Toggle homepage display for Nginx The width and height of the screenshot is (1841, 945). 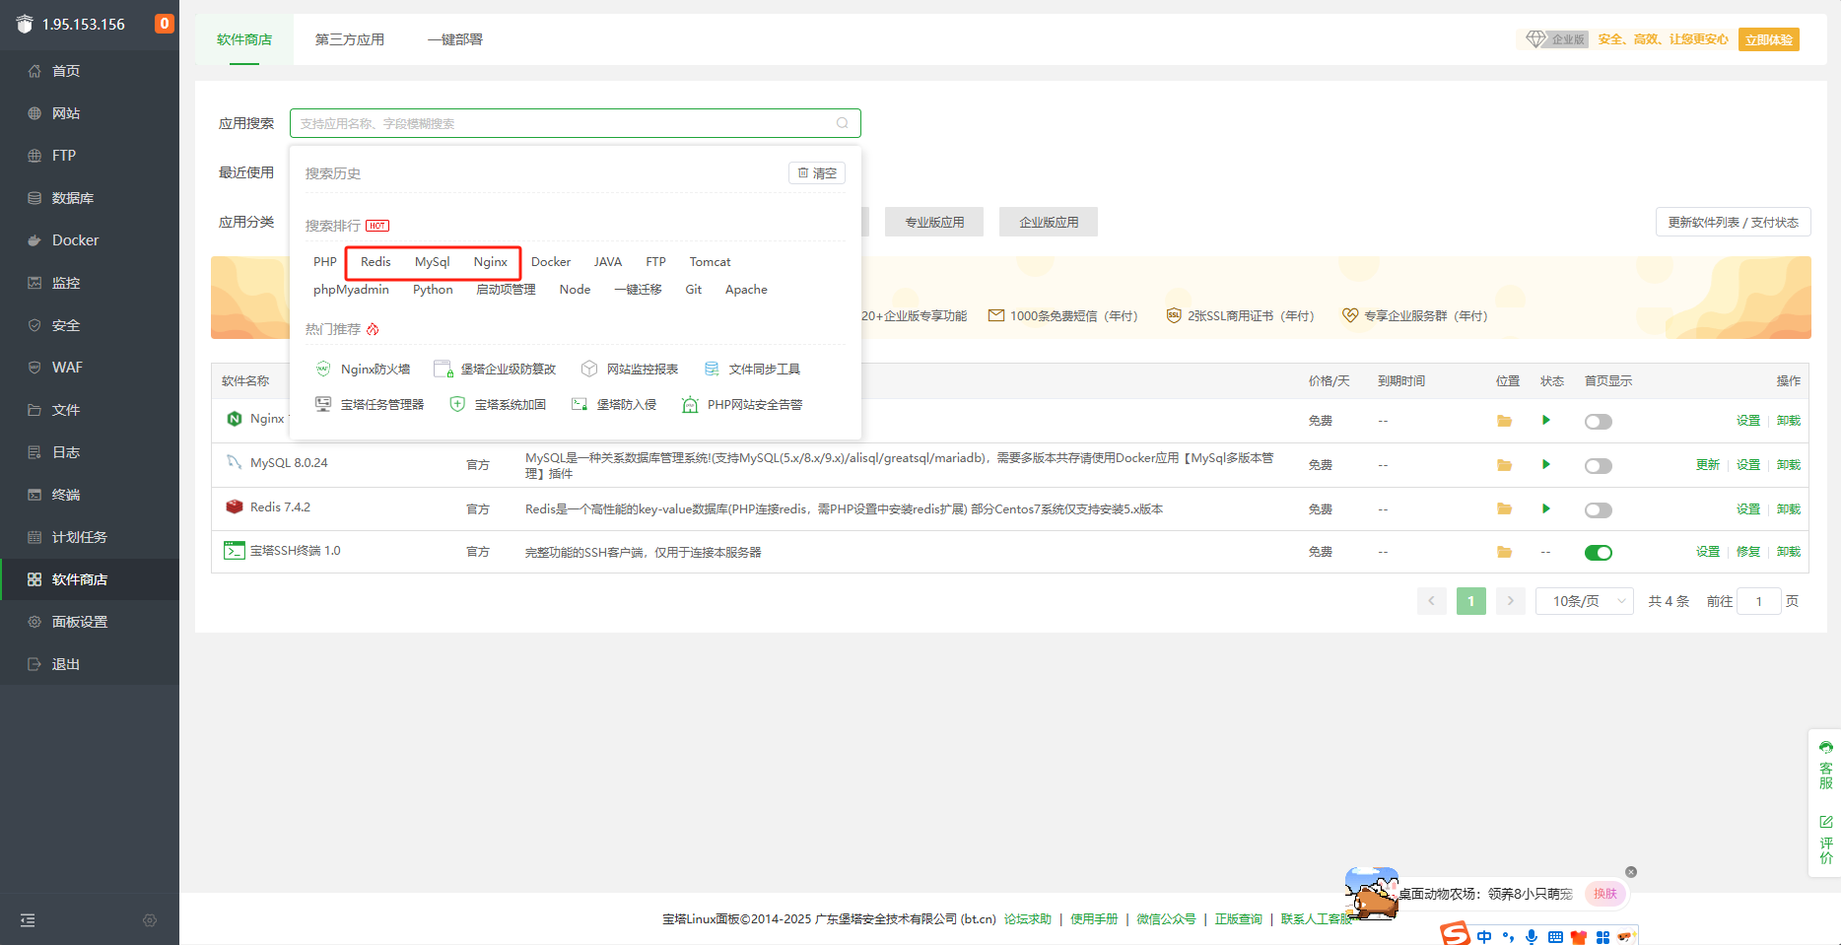click(1599, 422)
